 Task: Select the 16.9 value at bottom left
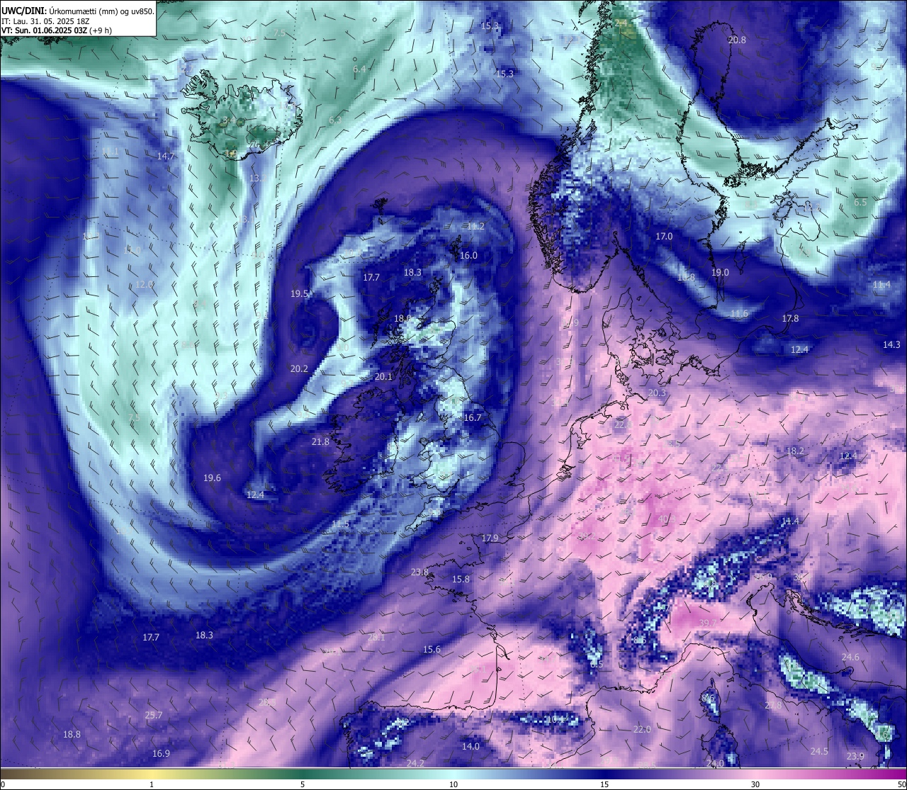[x=161, y=754]
